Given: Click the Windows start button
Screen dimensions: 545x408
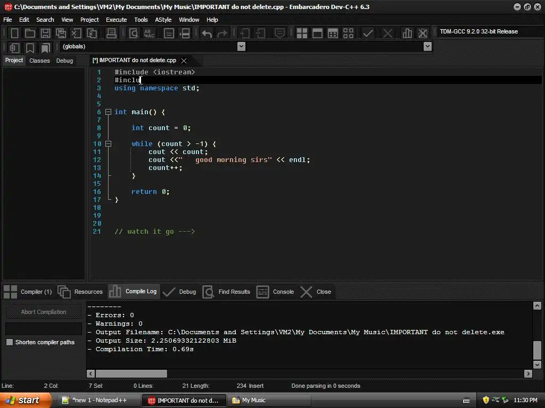Looking at the screenshot, I should pyautogui.click(x=25, y=401).
